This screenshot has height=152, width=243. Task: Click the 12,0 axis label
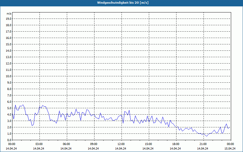click(9, 63)
